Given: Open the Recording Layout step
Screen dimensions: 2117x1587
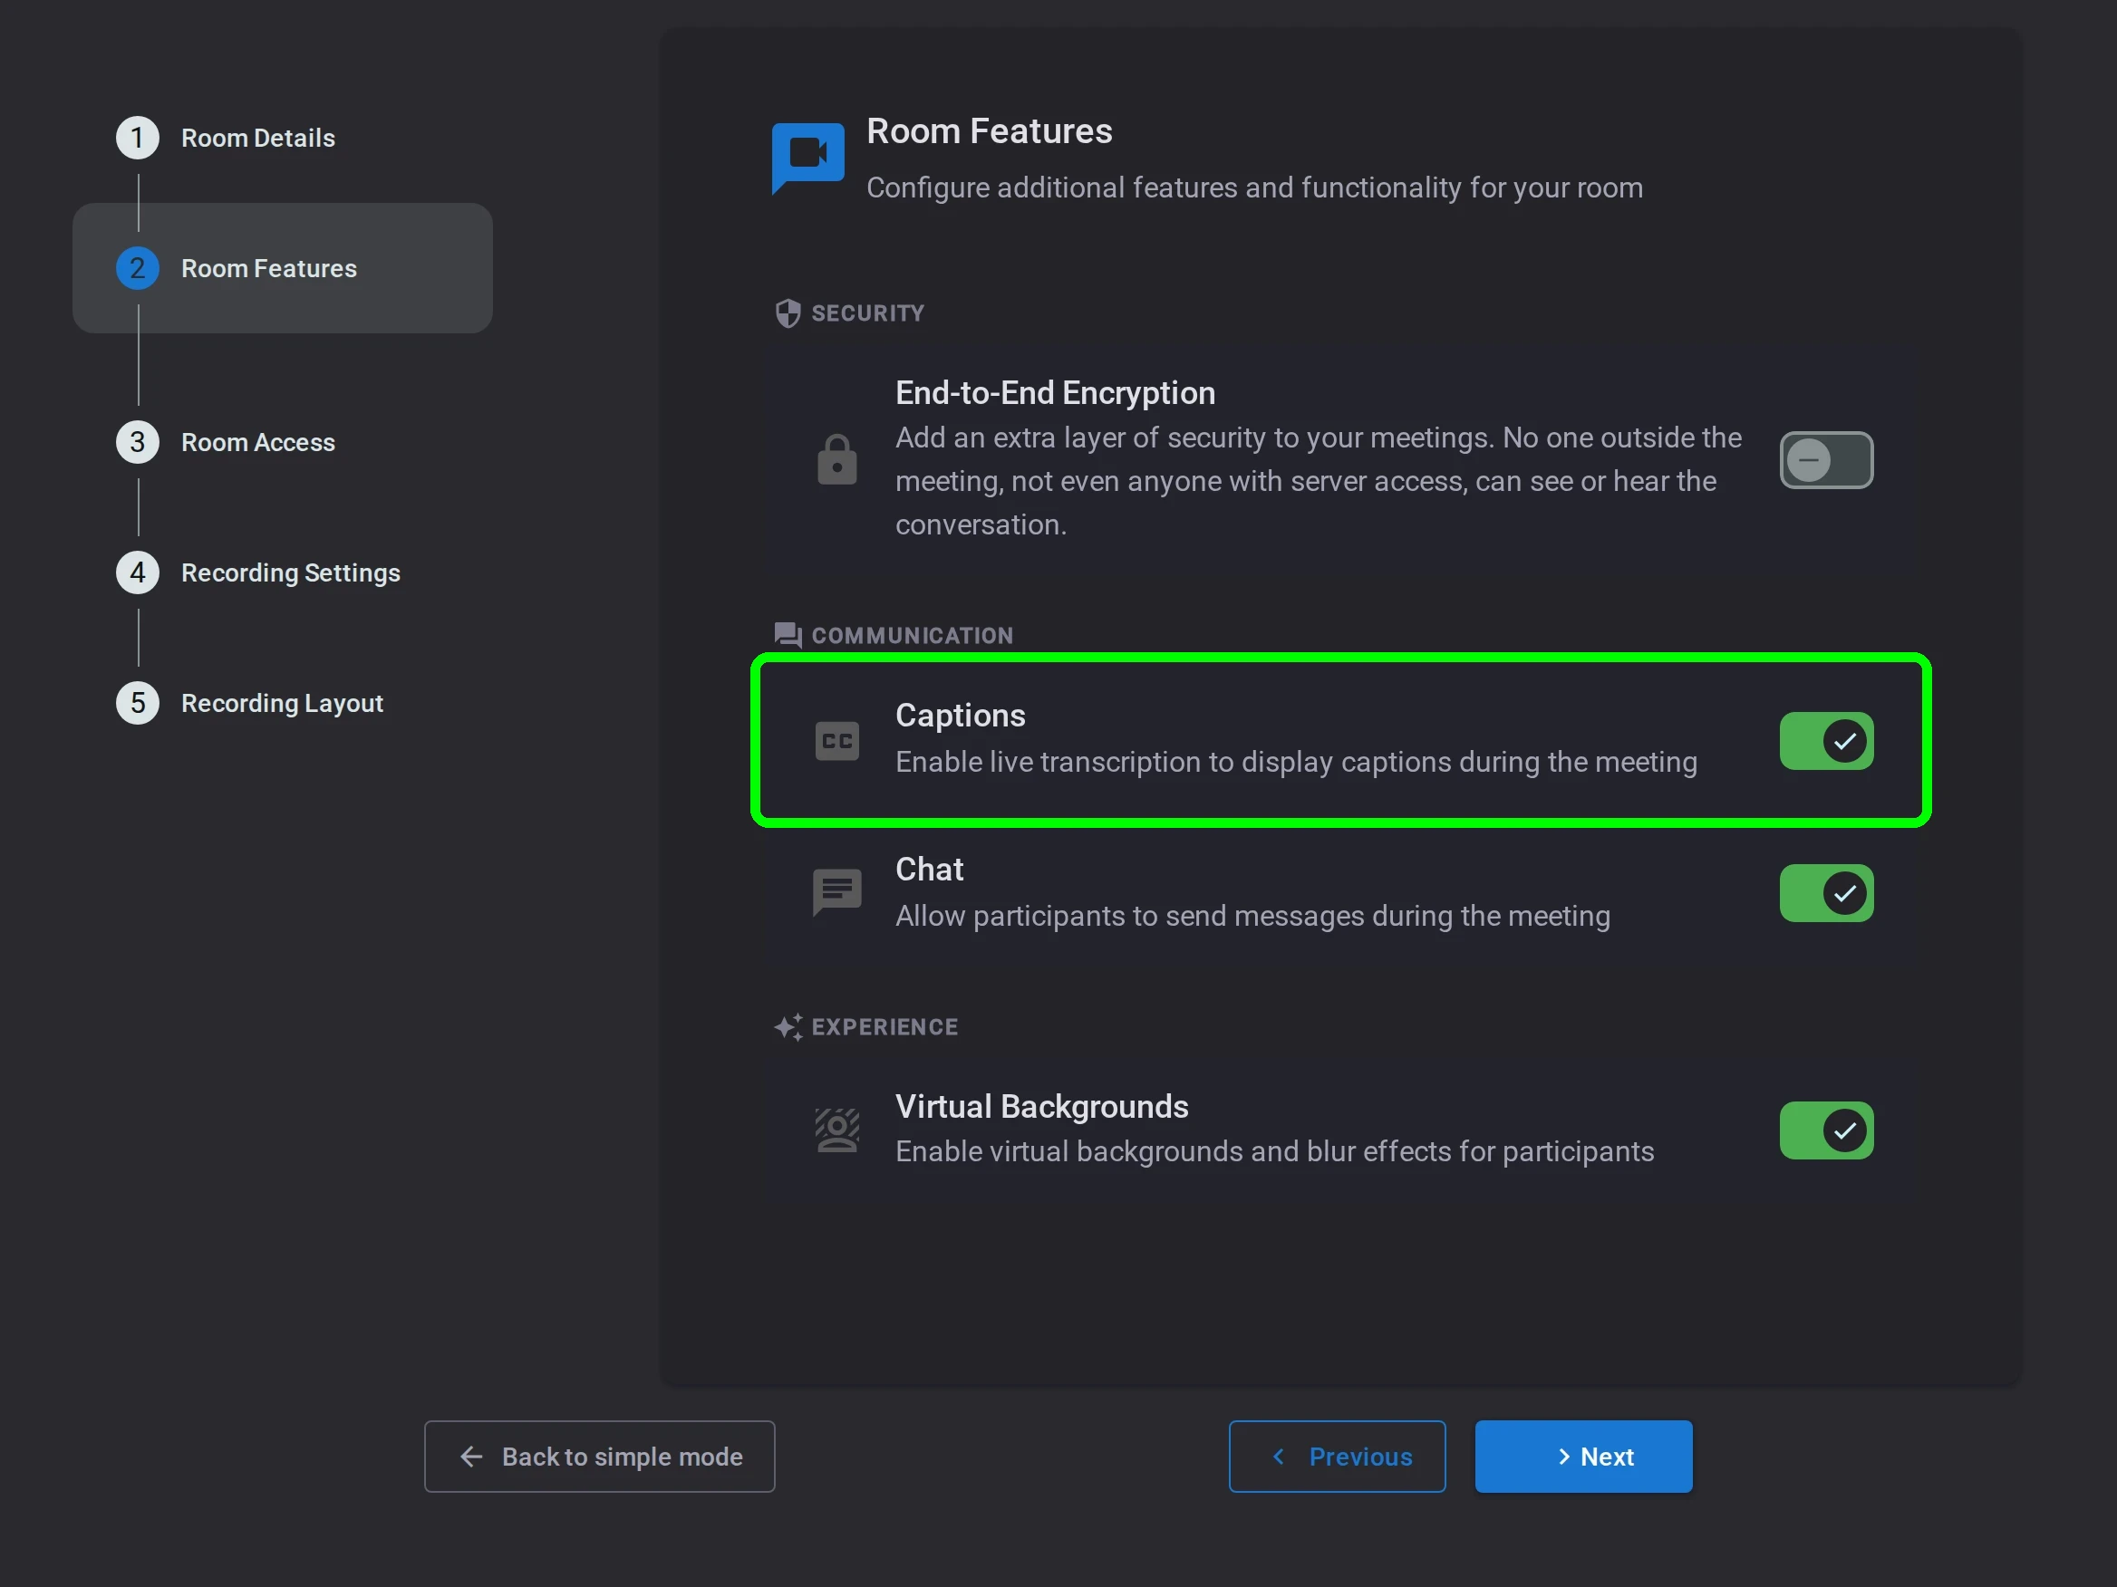Looking at the screenshot, I should coord(283,703).
